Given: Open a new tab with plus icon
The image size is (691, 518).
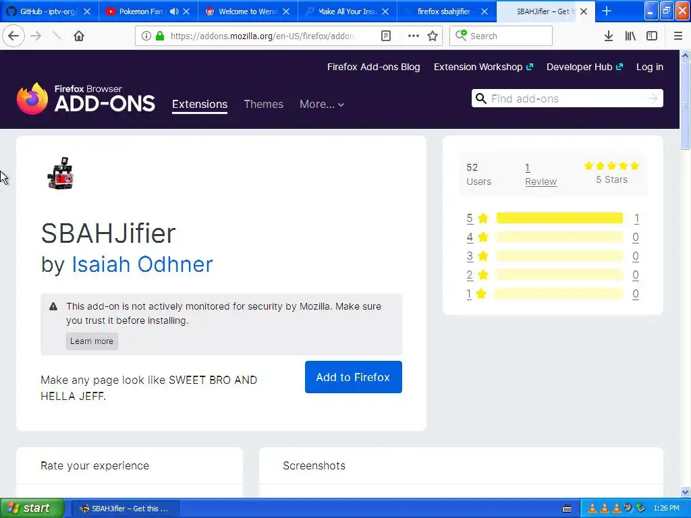Looking at the screenshot, I should click(607, 11).
